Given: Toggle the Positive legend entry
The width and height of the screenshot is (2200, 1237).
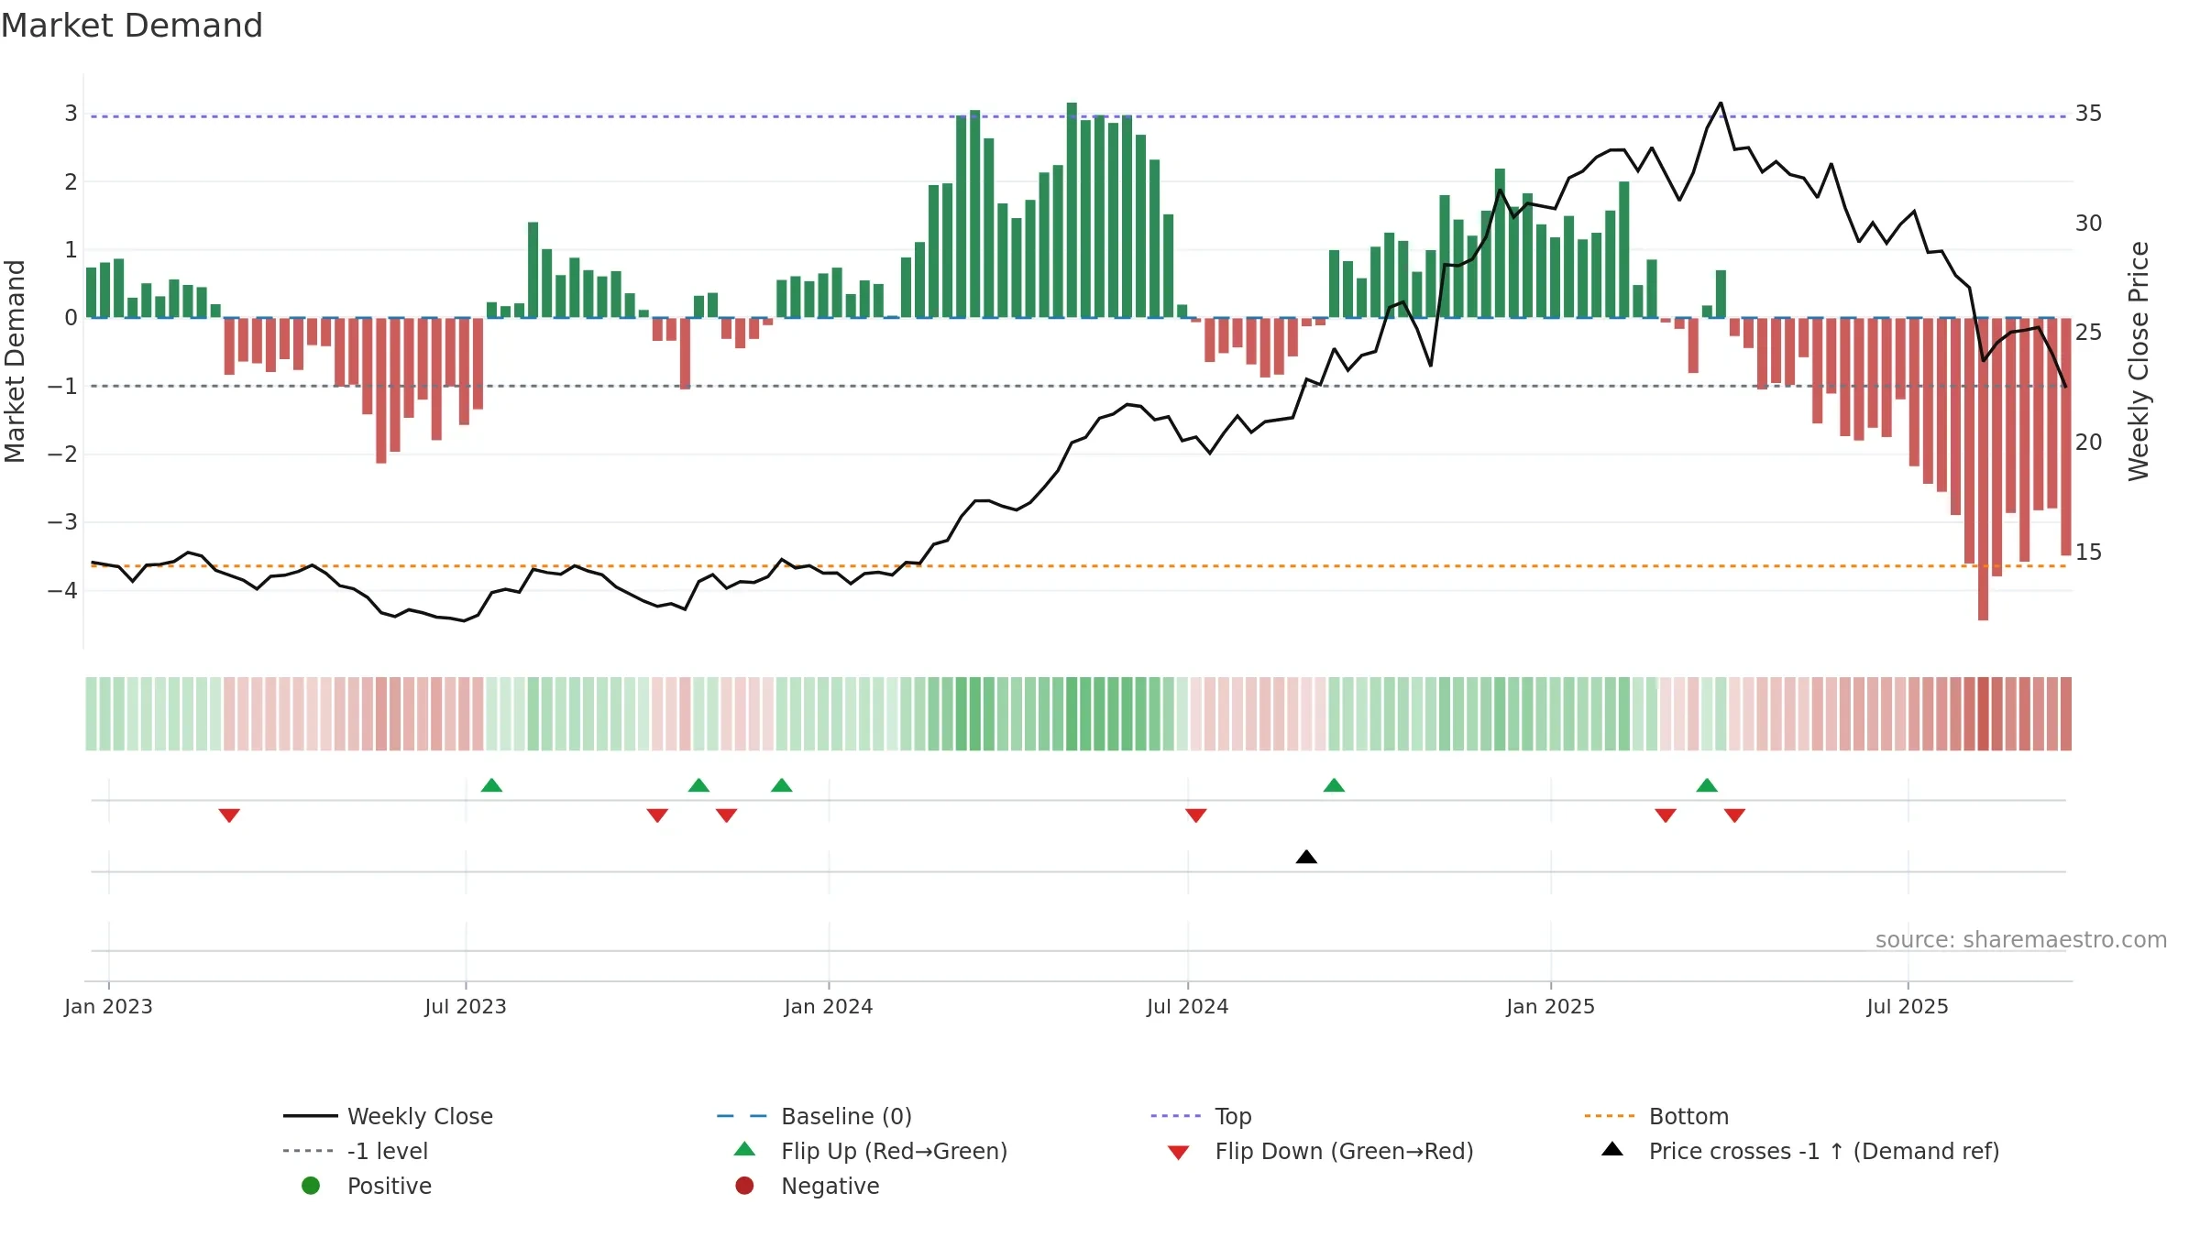Looking at the screenshot, I should [367, 1186].
